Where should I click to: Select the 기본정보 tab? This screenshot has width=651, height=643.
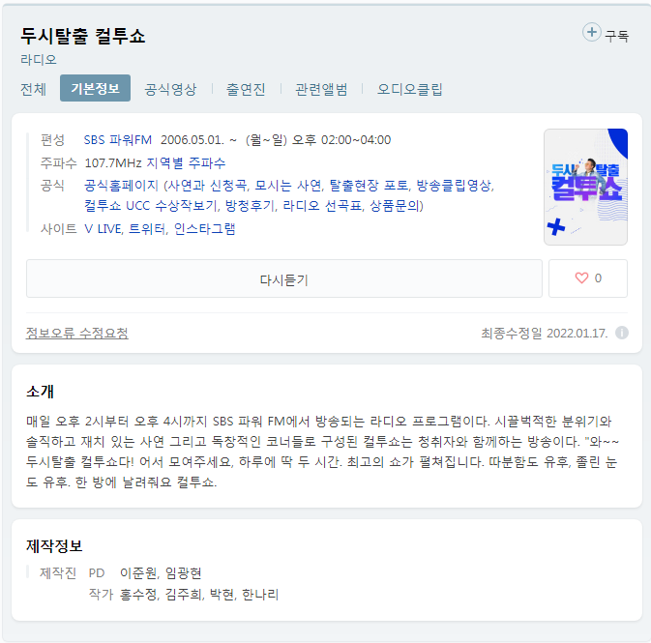click(x=95, y=88)
